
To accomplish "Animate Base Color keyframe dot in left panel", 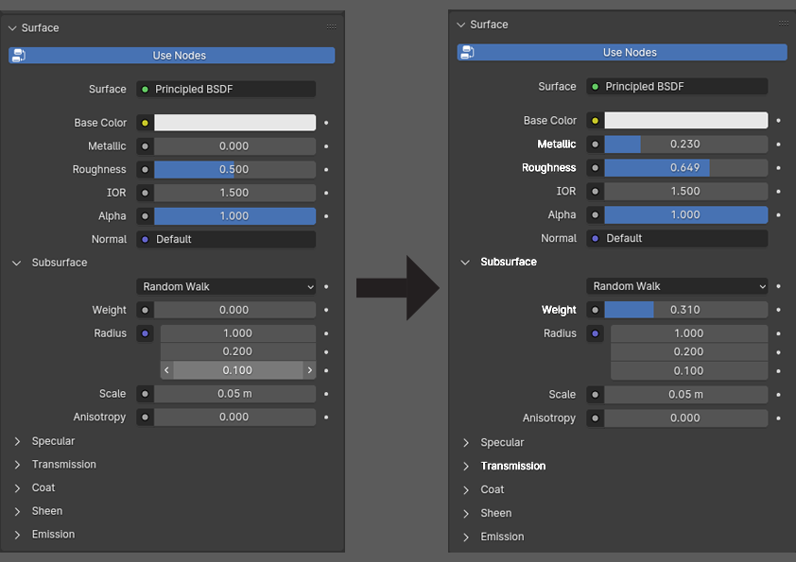I will [x=326, y=123].
